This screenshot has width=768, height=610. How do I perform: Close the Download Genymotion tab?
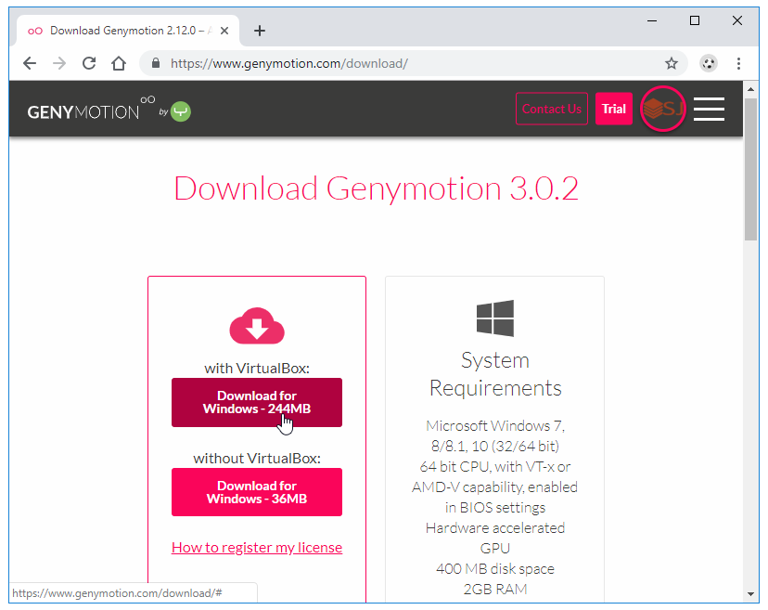(224, 31)
